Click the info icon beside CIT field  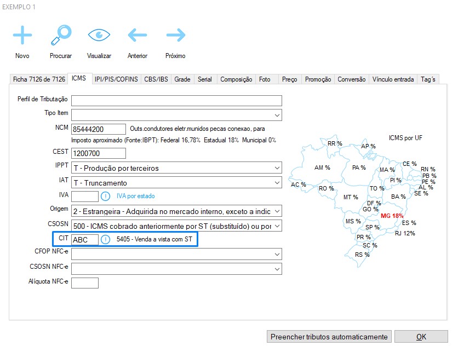click(x=106, y=239)
